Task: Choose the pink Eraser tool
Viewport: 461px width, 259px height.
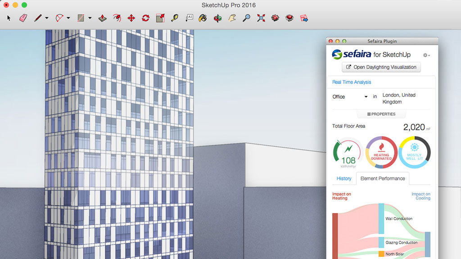Action: (x=23, y=18)
